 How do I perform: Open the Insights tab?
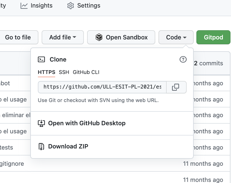tap(37, 6)
